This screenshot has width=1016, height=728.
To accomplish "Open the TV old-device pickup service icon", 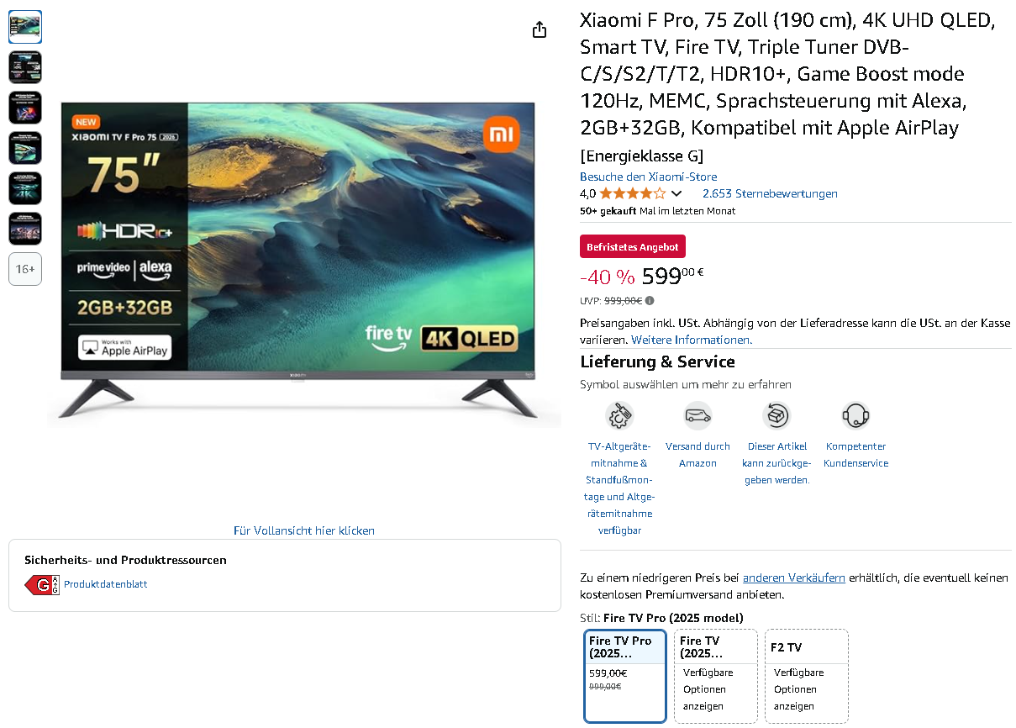I will point(619,415).
